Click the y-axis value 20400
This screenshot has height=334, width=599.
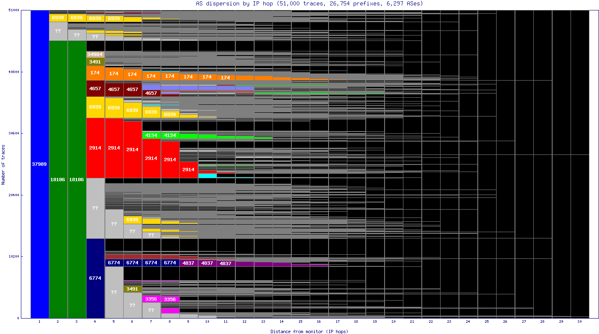pyautogui.click(x=14, y=195)
